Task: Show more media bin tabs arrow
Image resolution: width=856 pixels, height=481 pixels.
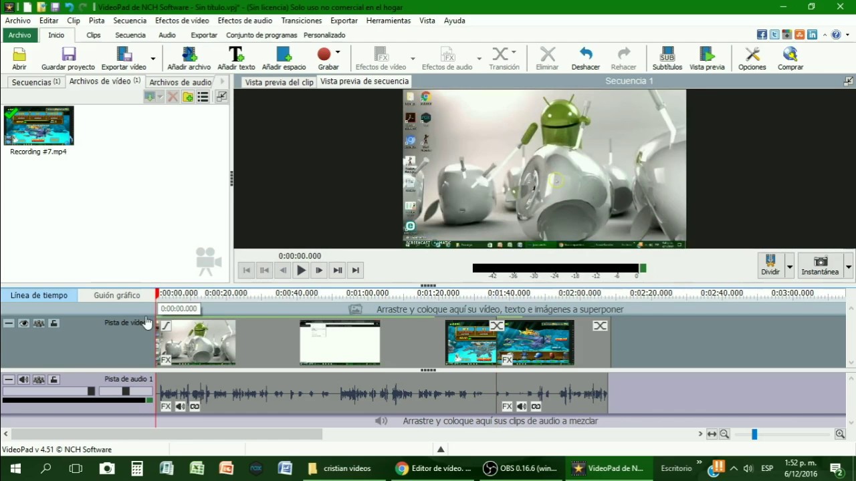Action: point(223,82)
